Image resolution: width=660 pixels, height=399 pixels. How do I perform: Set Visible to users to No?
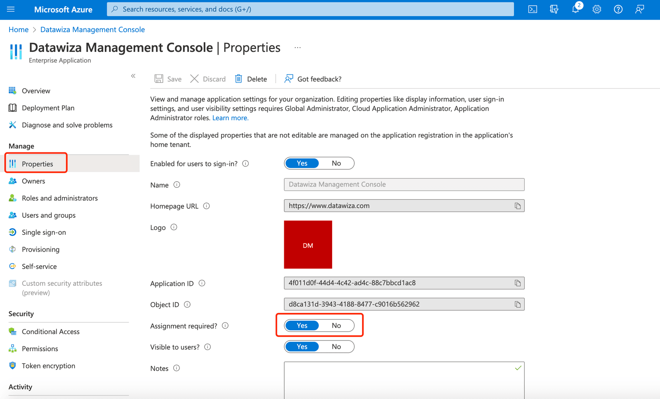click(336, 347)
